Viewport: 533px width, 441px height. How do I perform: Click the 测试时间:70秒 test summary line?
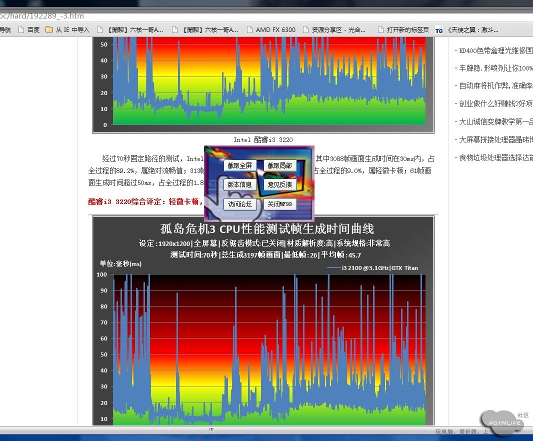coord(265,255)
